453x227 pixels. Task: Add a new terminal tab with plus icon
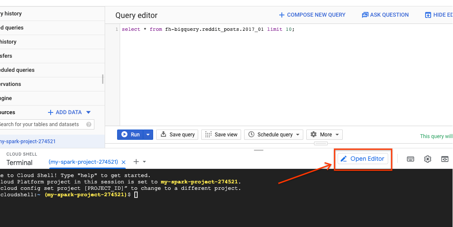(136, 162)
